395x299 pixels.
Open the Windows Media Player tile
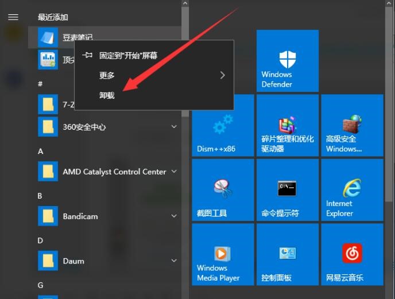223,254
